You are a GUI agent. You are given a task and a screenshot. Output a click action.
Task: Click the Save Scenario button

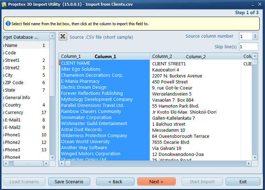coord(69,181)
